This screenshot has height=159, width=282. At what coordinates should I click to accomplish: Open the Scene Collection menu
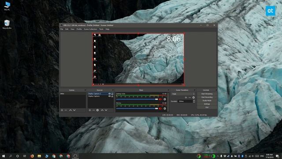(x=90, y=29)
